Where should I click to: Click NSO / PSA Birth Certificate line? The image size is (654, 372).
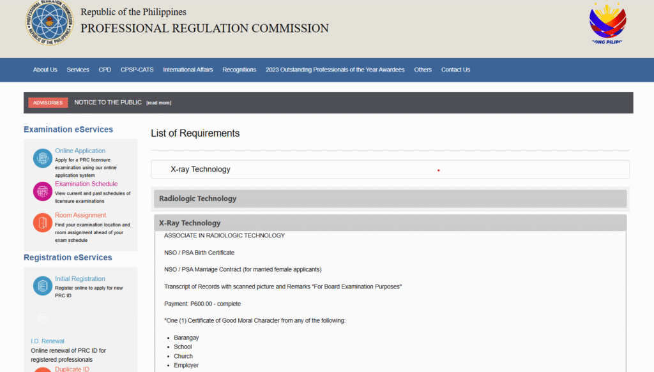pyautogui.click(x=199, y=253)
